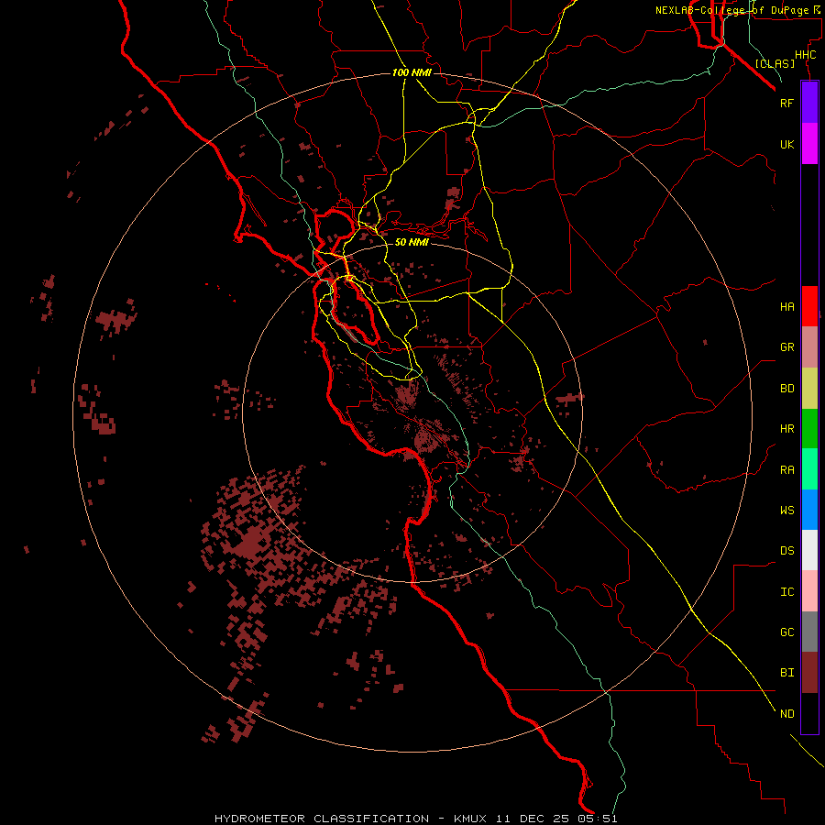Click the "IC" legend label

(786, 592)
